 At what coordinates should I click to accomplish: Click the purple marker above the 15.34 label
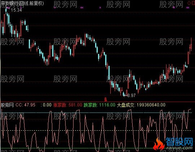pos(21,8)
